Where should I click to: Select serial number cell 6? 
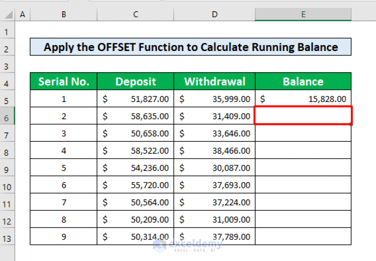coord(64,185)
